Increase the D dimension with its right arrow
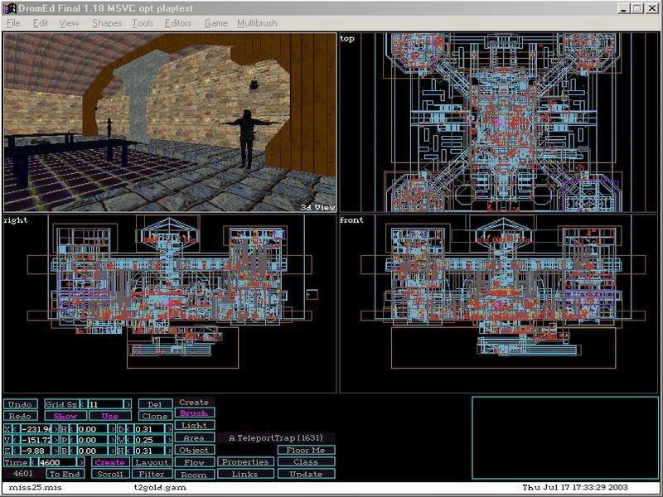Viewport: 663px width, 497px height. (x=169, y=429)
